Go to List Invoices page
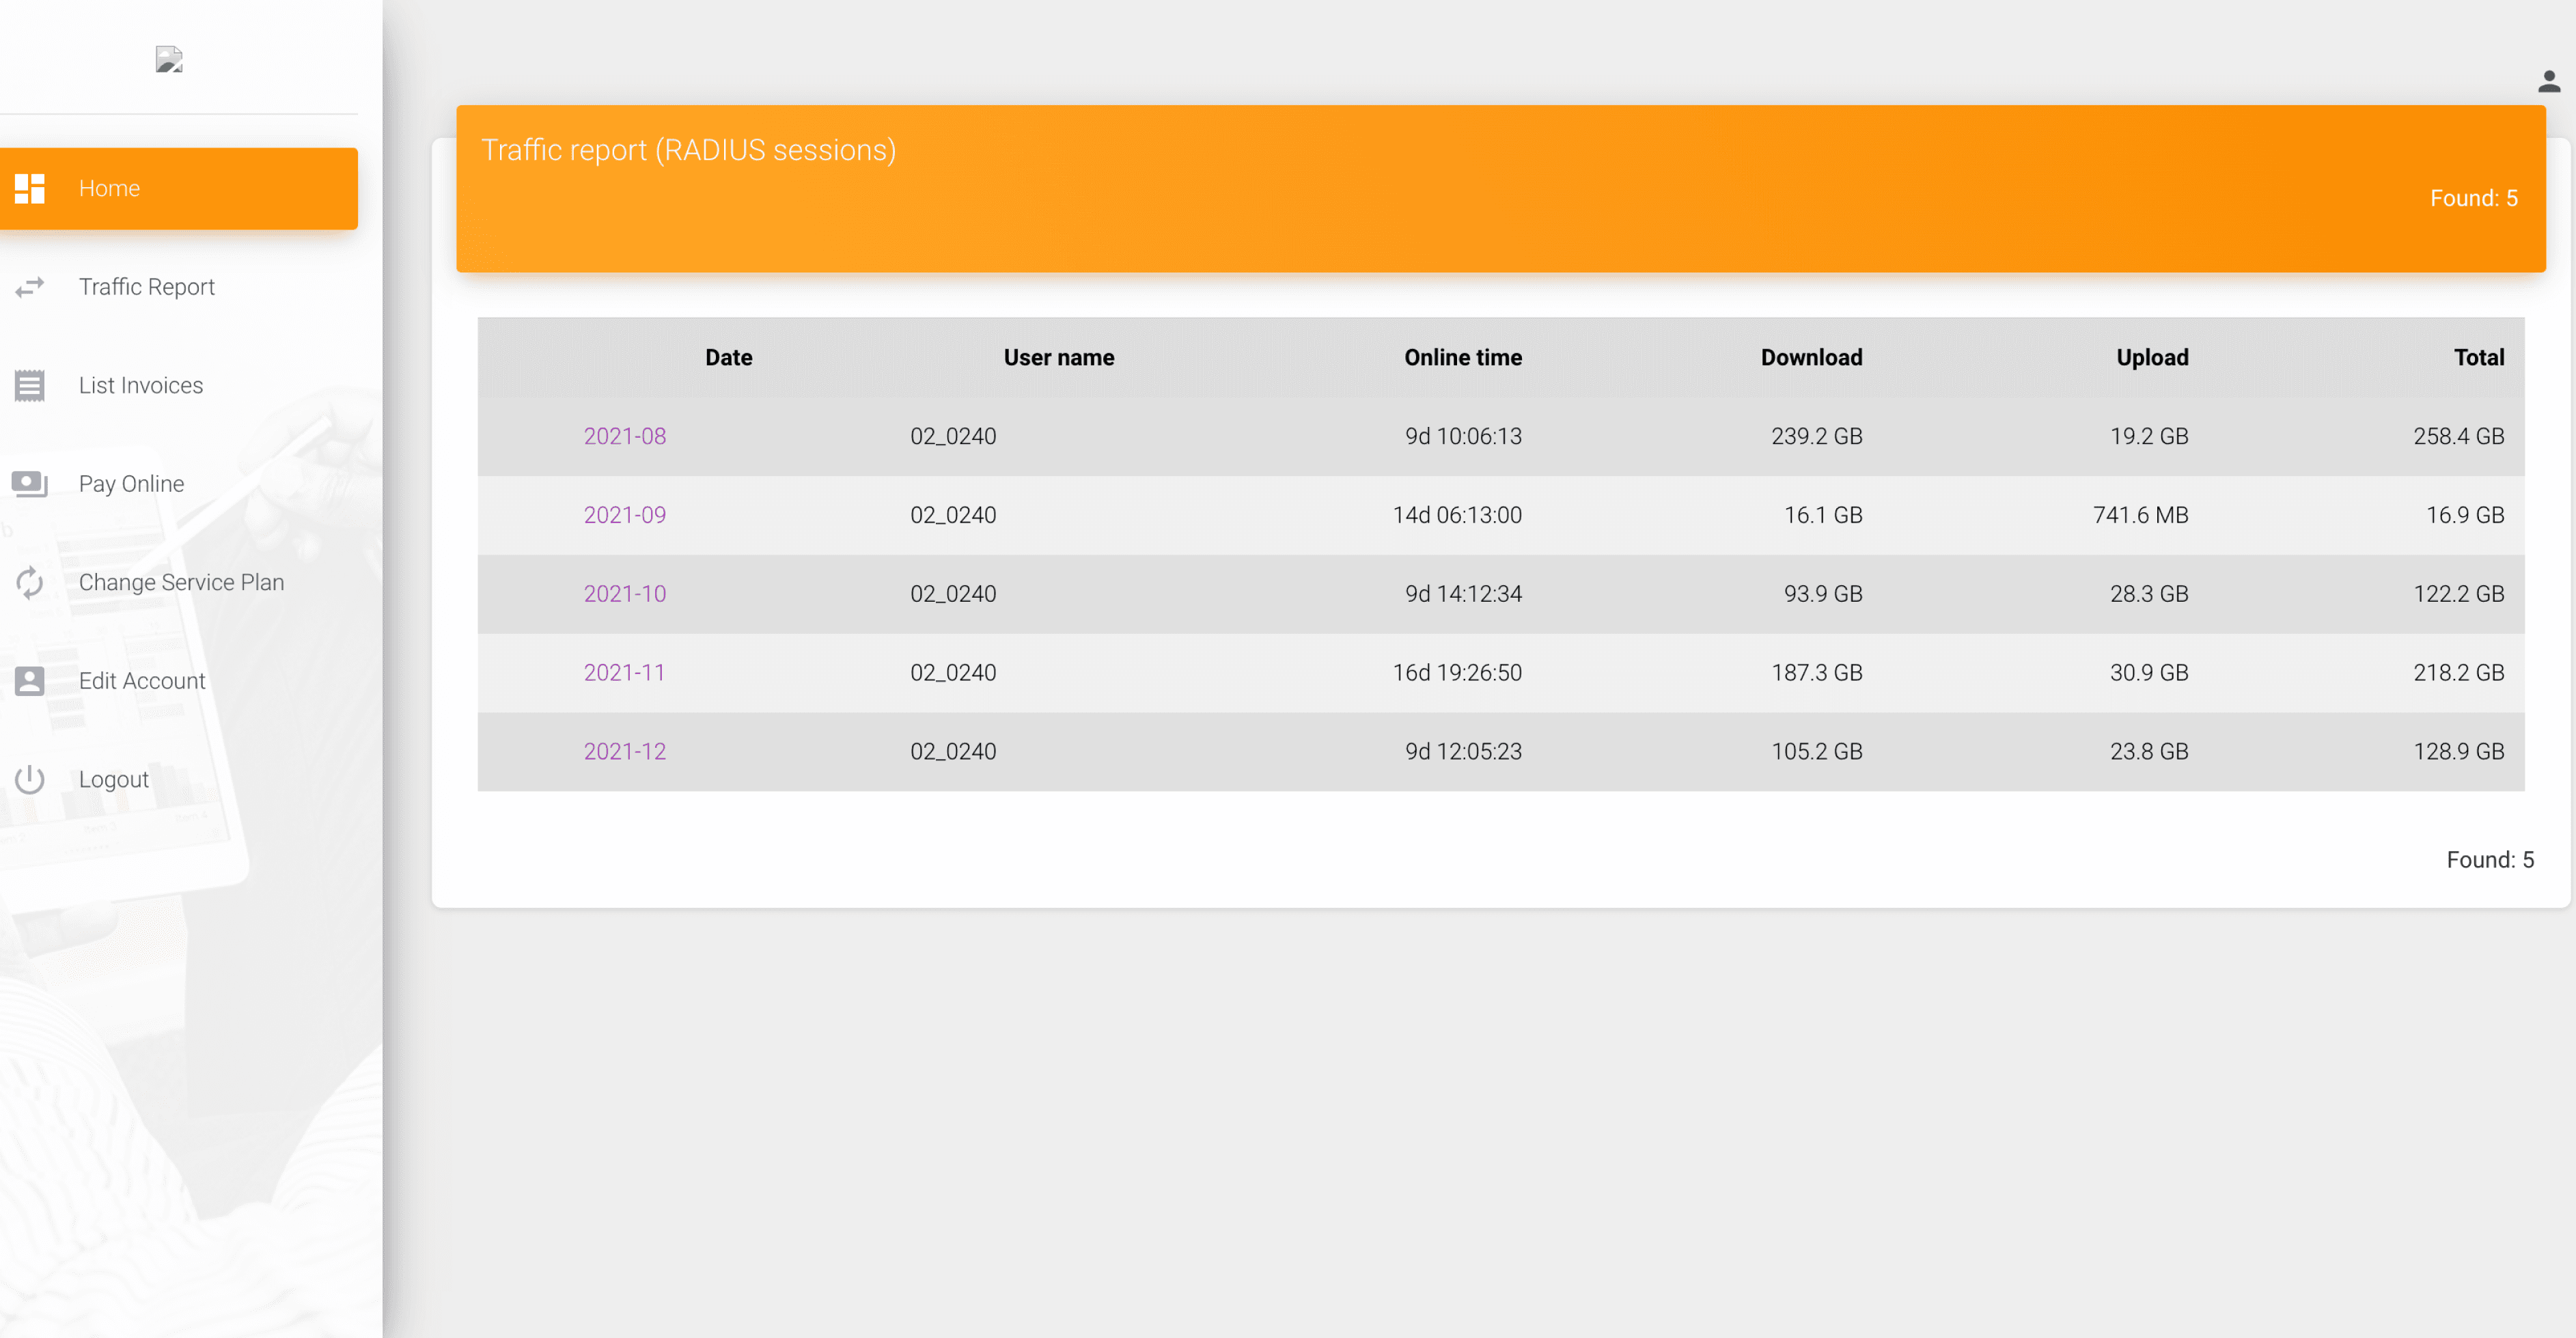 click(141, 385)
